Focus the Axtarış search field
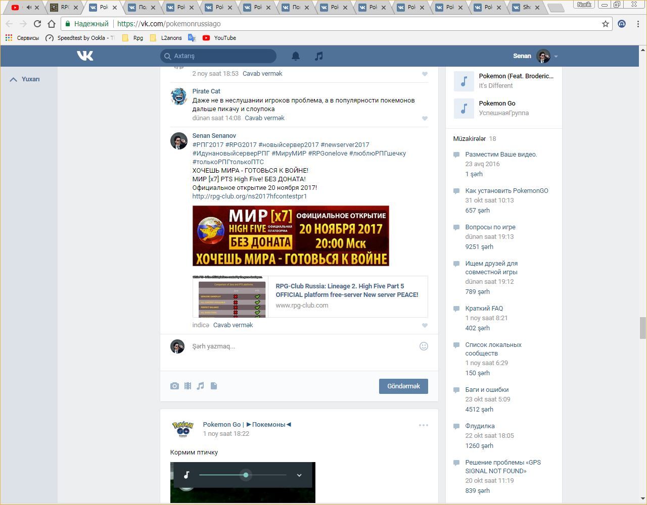Viewport: 647px width, 505px height. tap(218, 56)
